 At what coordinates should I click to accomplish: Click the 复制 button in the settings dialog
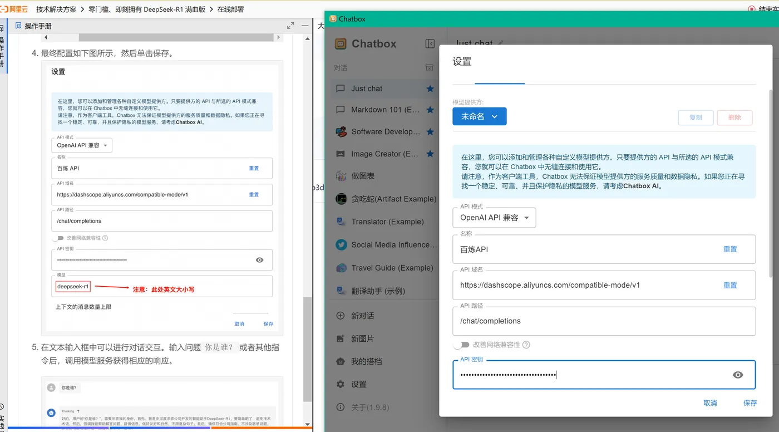696,117
